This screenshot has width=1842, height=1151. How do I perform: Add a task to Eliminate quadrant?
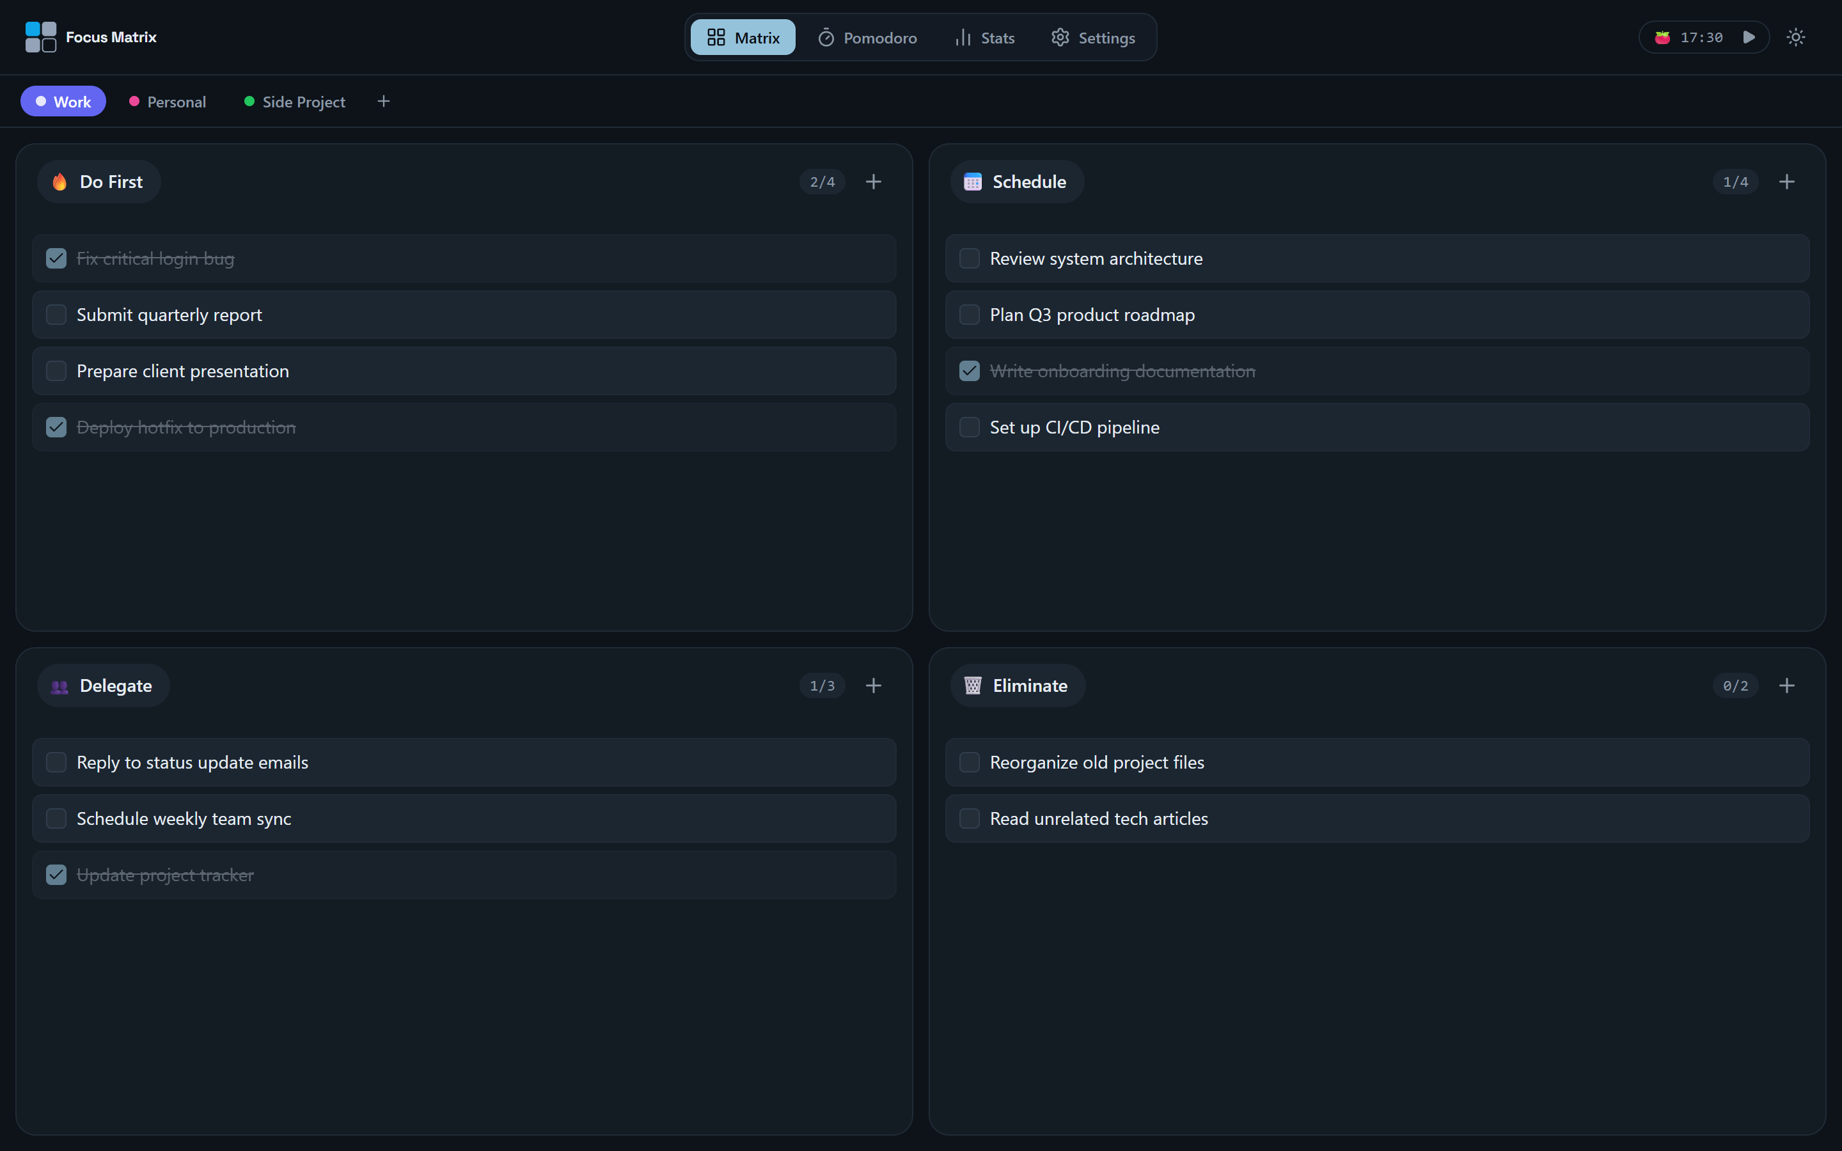1786,686
